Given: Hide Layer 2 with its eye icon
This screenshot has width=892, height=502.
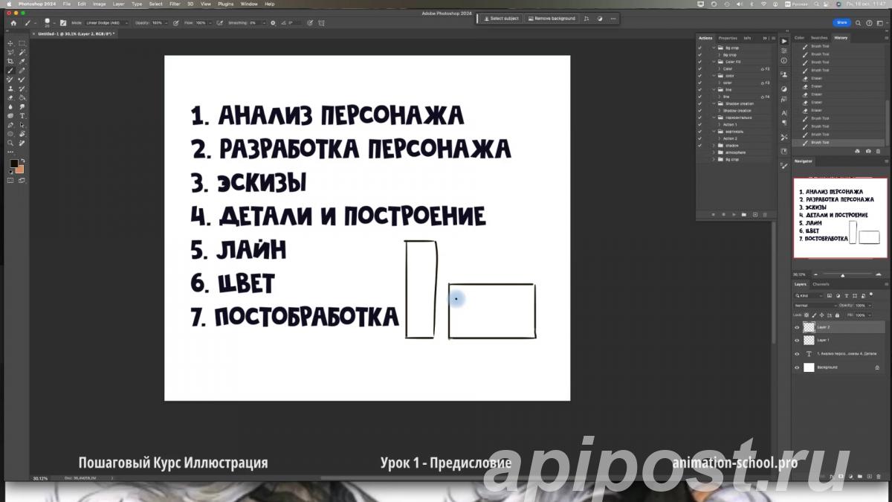Looking at the screenshot, I should coord(797,327).
